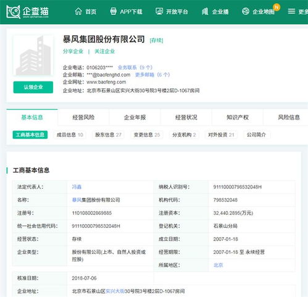Open the 开放平台 nav item
The height and width of the screenshot is (297, 308).
[x=177, y=12]
